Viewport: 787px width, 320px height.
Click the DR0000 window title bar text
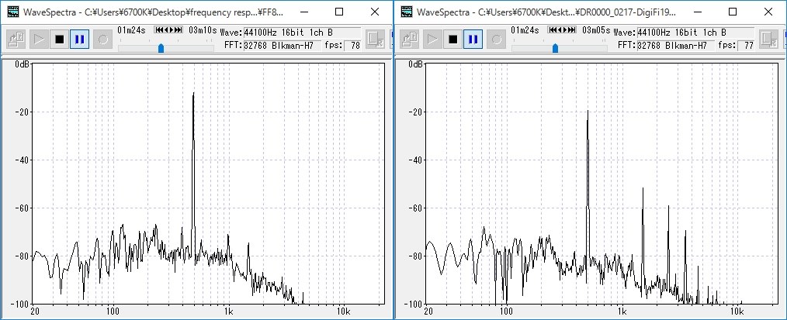point(546,12)
